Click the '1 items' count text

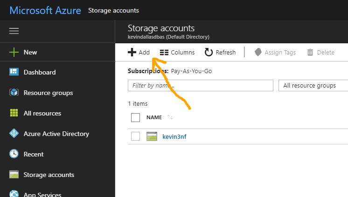tap(138, 103)
